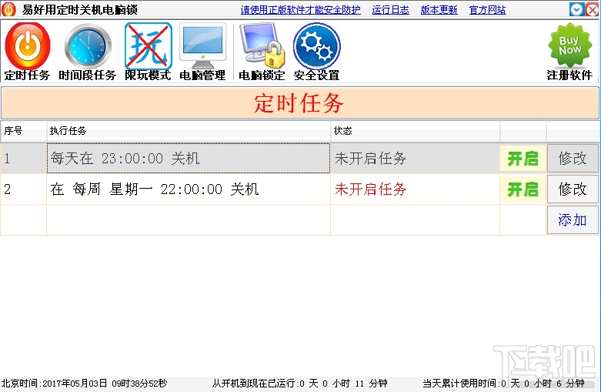The height and width of the screenshot is (392, 601).
Task: Click the 状态 column header
Action: pyautogui.click(x=415, y=131)
